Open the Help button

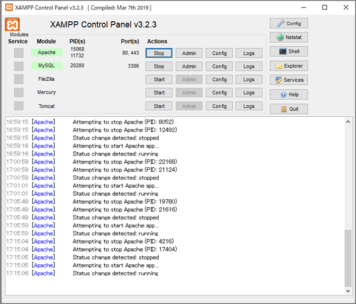click(x=289, y=95)
